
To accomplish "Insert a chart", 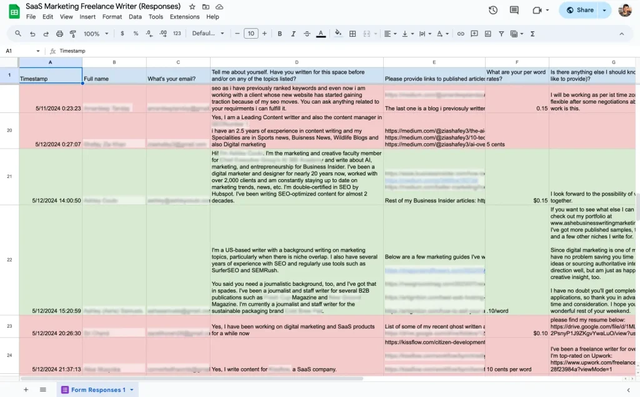I will [487, 34].
